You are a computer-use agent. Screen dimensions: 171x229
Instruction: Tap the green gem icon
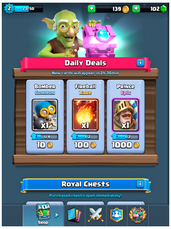tap(163, 9)
